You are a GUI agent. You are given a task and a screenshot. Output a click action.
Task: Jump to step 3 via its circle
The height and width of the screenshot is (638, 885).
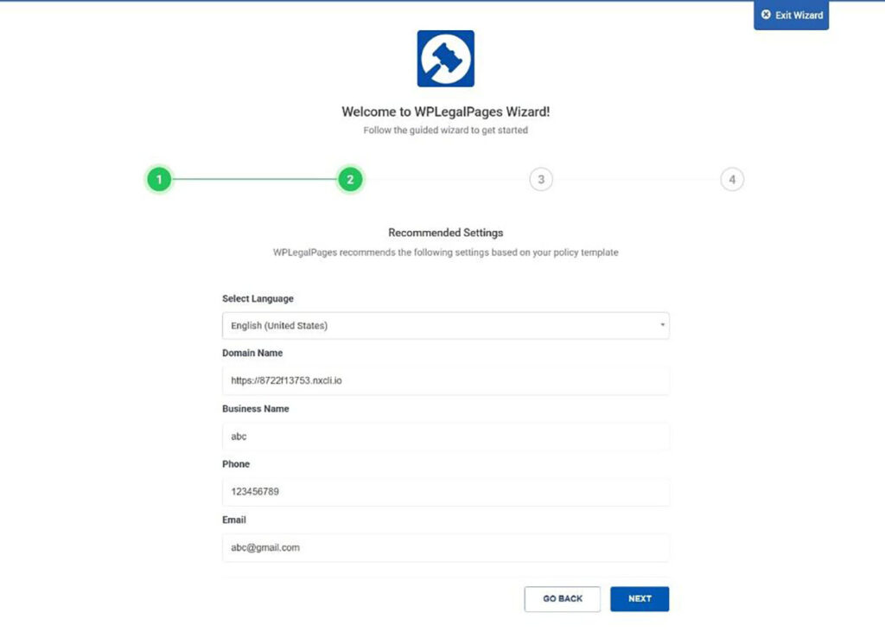[x=541, y=179]
